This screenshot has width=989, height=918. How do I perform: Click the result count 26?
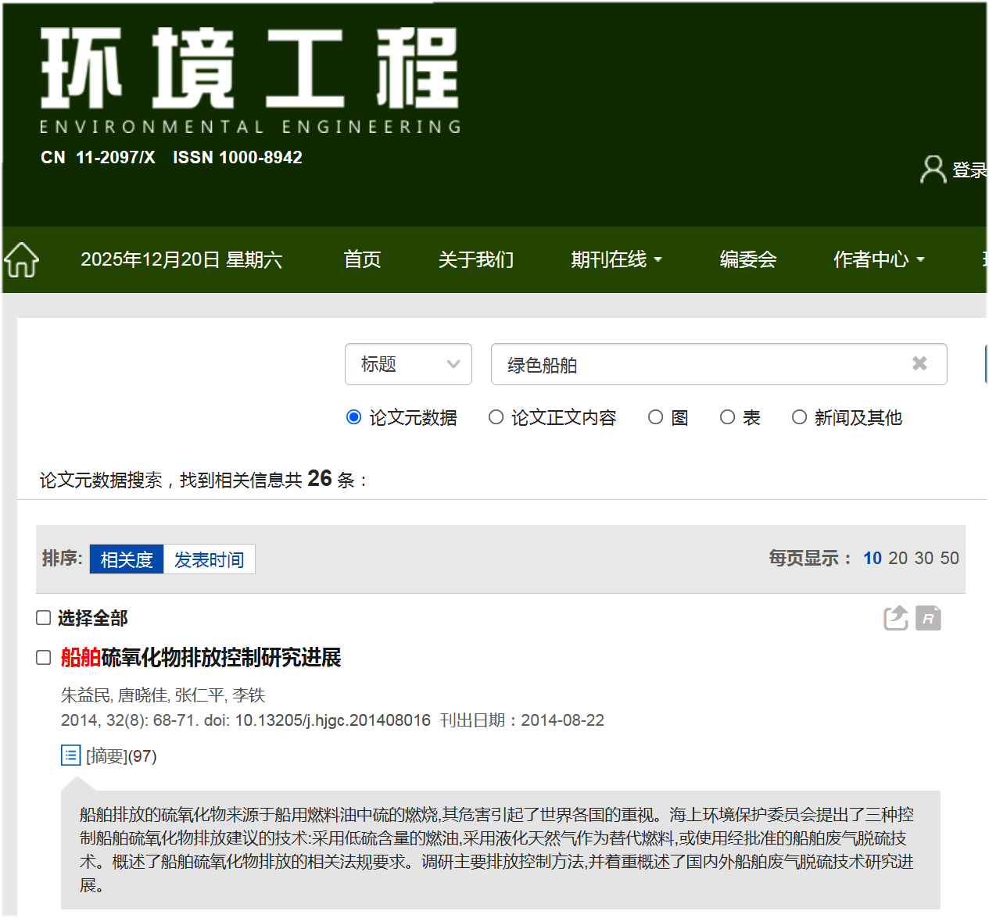click(x=320, y=478)
